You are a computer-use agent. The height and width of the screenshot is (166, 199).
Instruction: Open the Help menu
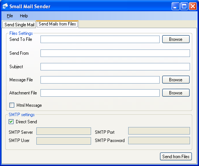tap(24, 16)
